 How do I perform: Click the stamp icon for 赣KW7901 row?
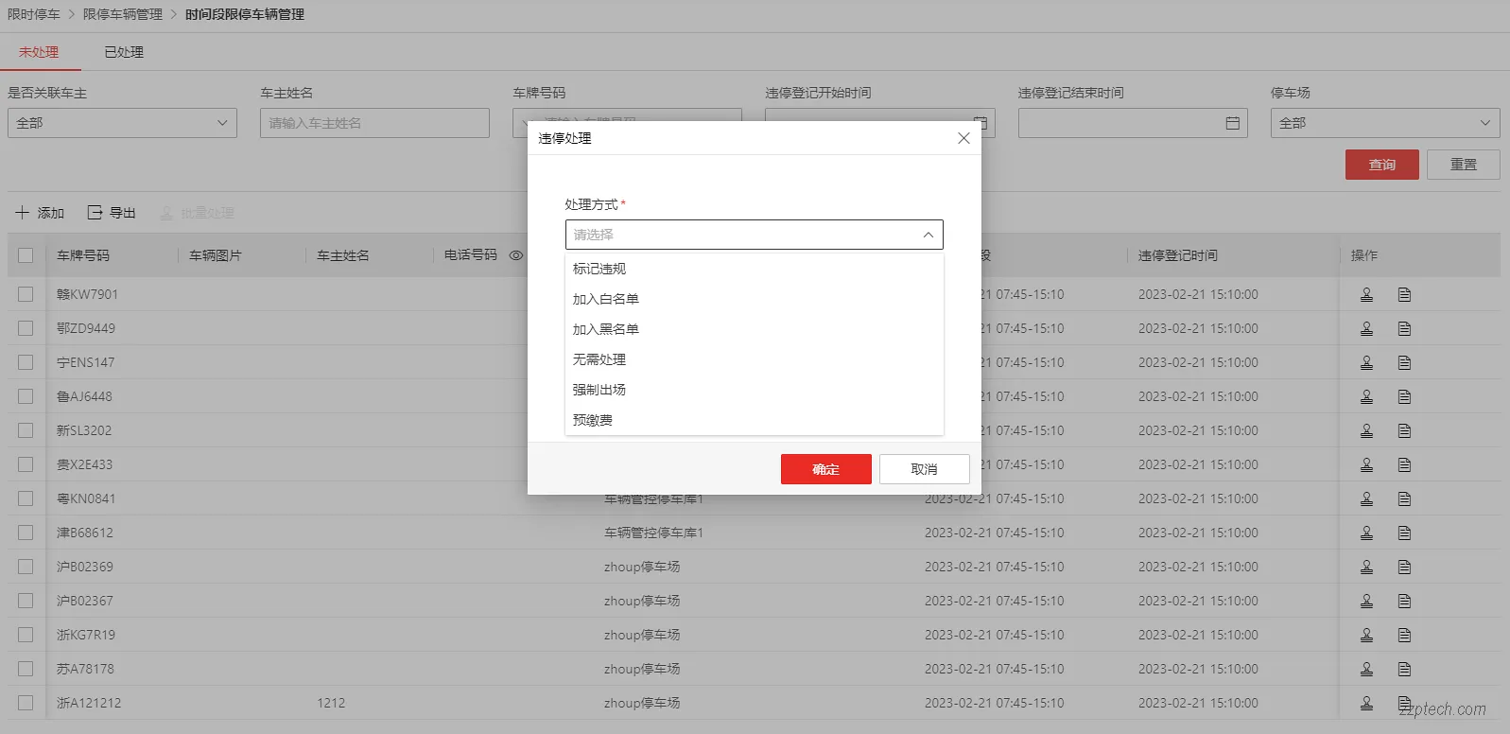1366,294
